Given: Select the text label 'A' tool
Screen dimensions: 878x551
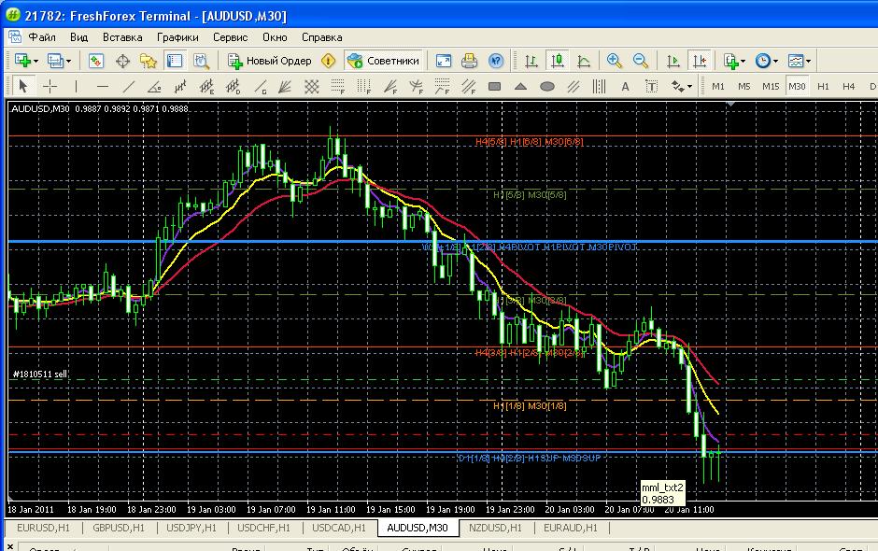Looking at the screenshot, I should (626, 87).
